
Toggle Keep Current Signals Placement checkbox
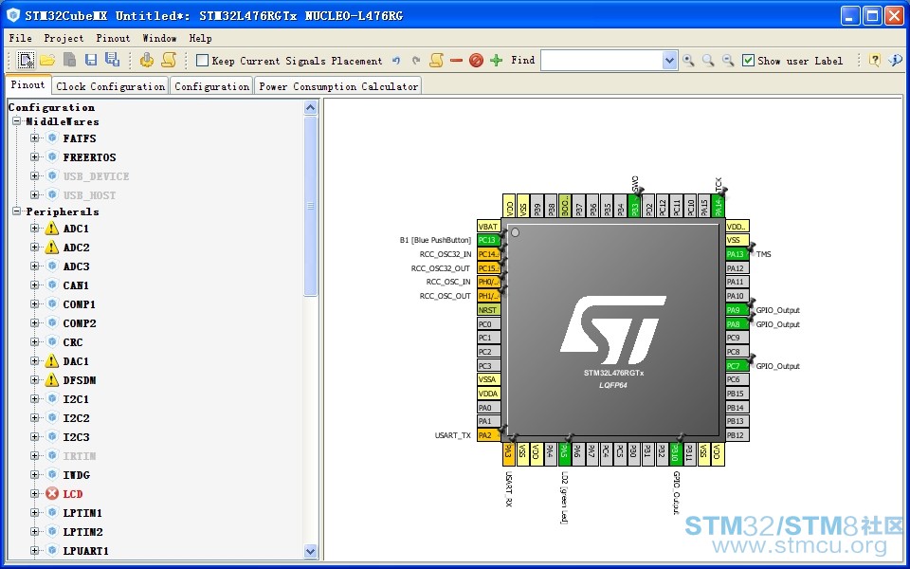202,61
